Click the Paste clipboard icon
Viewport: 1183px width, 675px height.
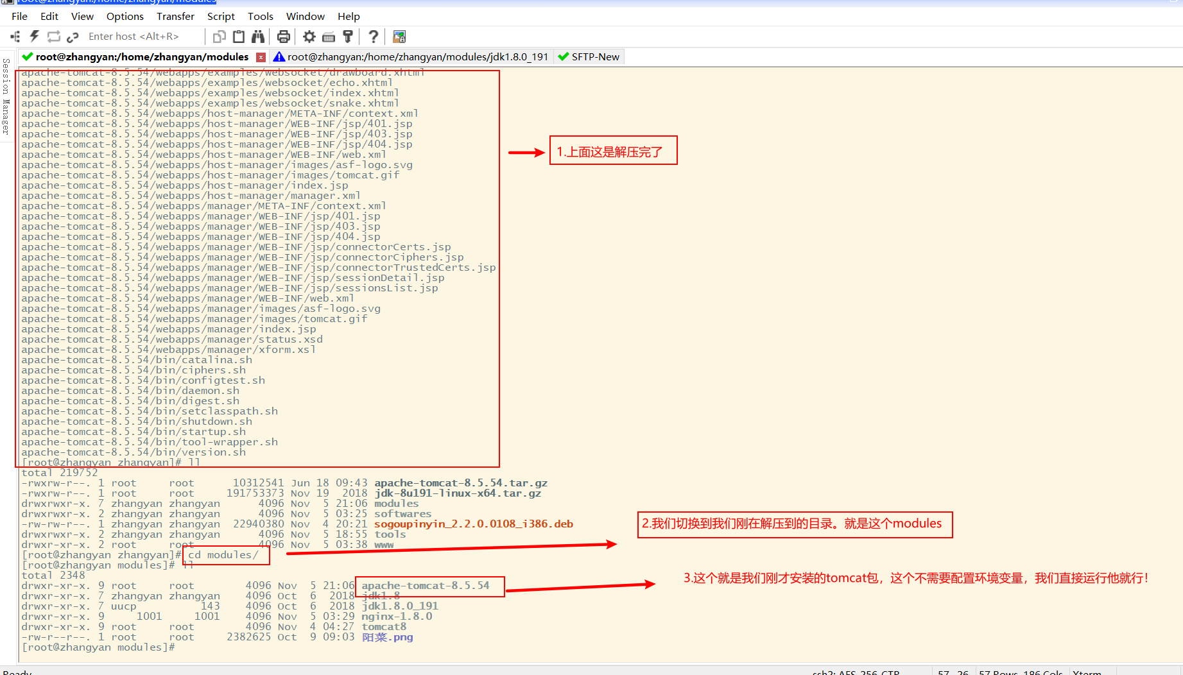[239, 37]
